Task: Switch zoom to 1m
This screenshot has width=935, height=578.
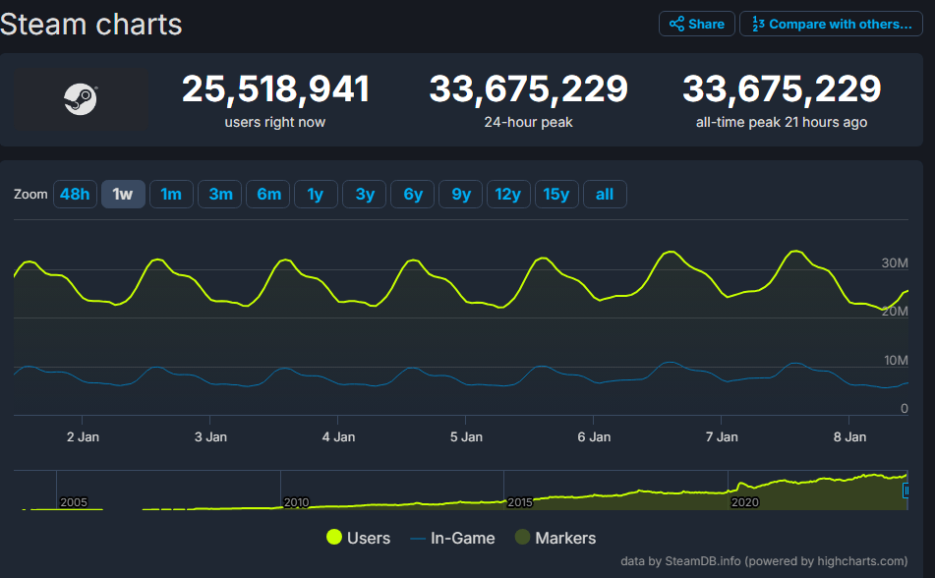Action: (171, 194)
